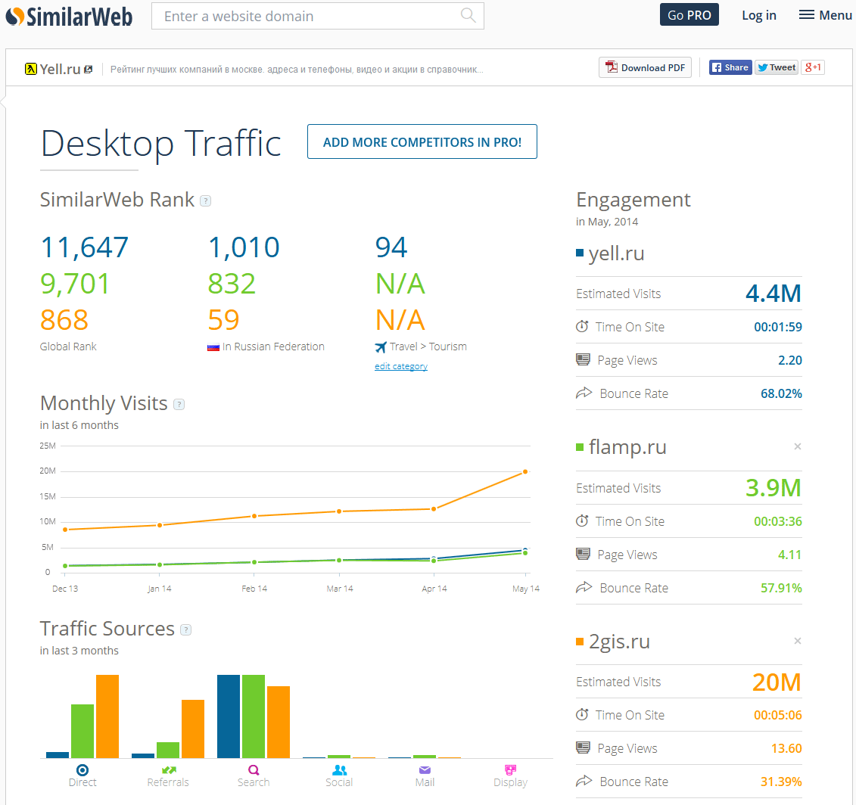Image resolution: width=856 pixels, height=805 pixels.
Task: Click yell.ru estimated visits 4.4M
Action: 774,294
